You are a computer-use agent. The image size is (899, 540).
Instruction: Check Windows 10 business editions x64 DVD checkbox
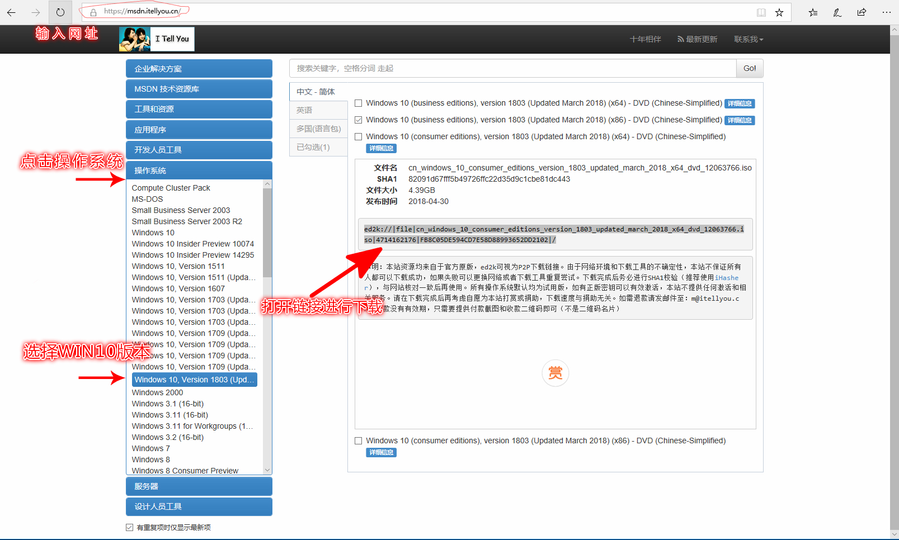[358, 103]
